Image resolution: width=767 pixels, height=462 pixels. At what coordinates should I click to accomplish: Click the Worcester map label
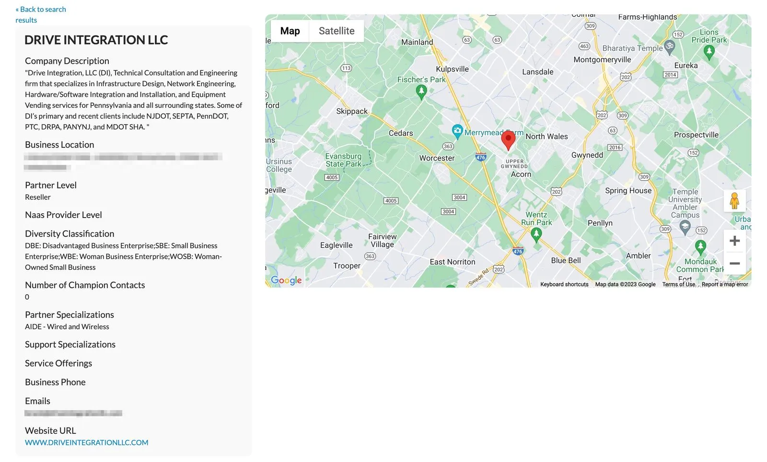(x=437, y=158)
